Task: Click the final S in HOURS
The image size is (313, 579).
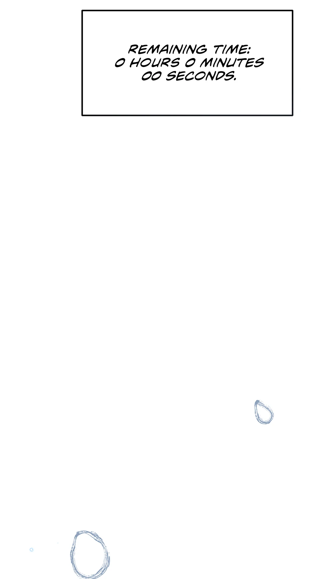Action: point(174,63)
